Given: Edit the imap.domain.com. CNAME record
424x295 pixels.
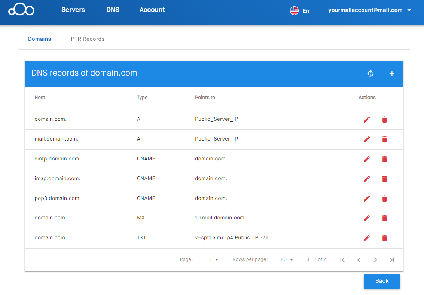Looking at the screenshot, I should [367, 179].
